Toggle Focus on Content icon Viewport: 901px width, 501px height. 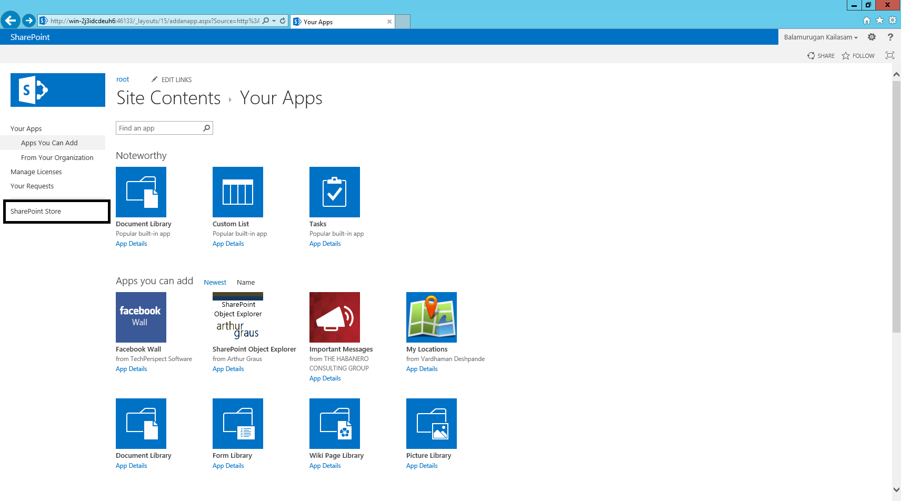[890, 55]
